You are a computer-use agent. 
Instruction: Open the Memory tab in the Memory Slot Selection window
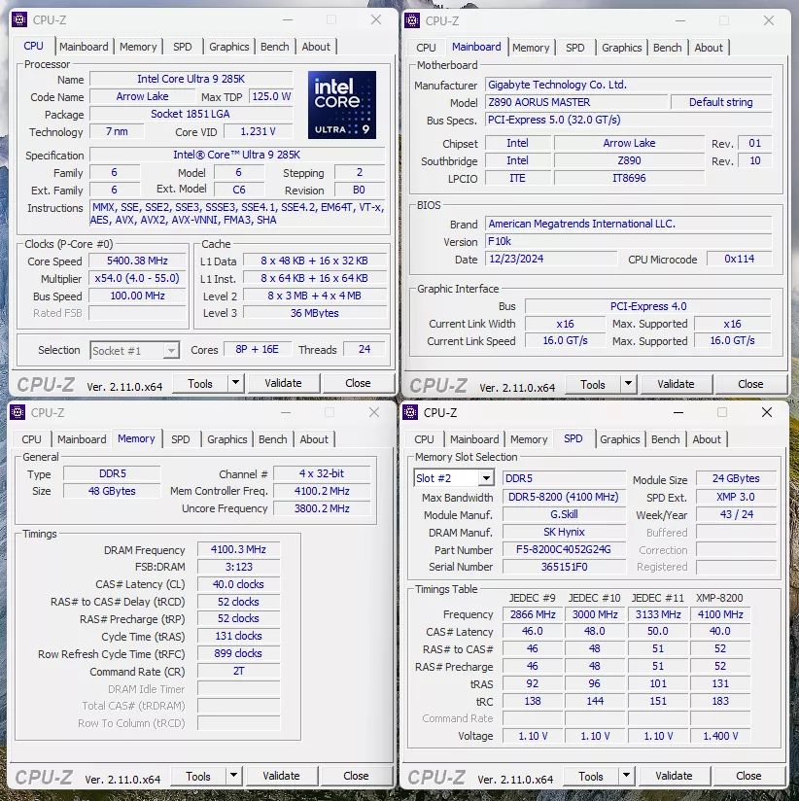tap(529, 439)
